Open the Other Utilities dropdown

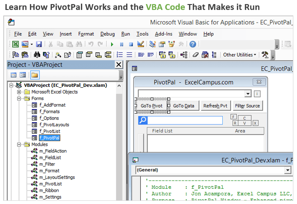click(x=240, y=55)
